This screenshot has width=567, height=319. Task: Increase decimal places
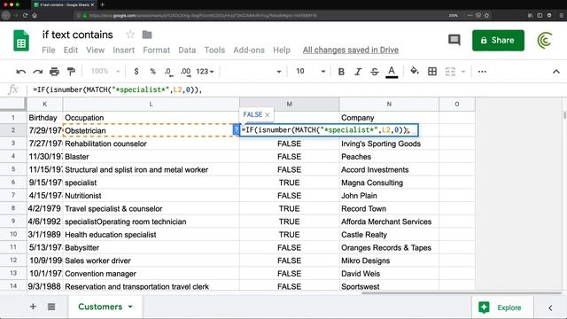[x=185, y=72]
